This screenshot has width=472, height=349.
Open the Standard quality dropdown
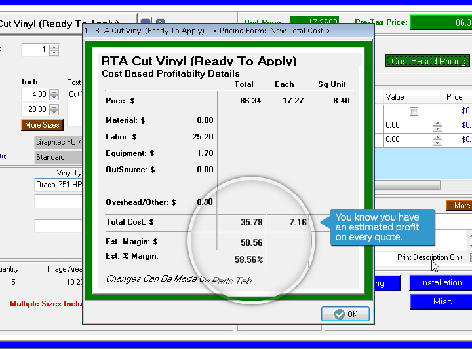point(59,157)
